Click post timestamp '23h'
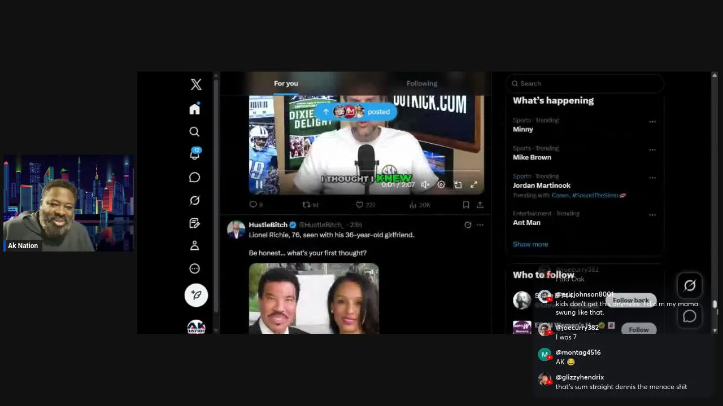 click(356, 225)
